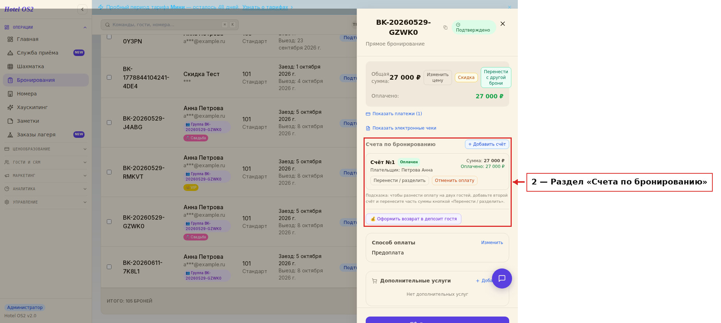Focus the Команды, гости, номера search field
The image size is (721, 323).
pos(170,25)
